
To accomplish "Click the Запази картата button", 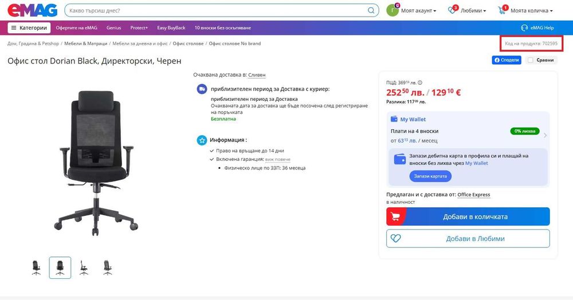I will pos(430,176).
